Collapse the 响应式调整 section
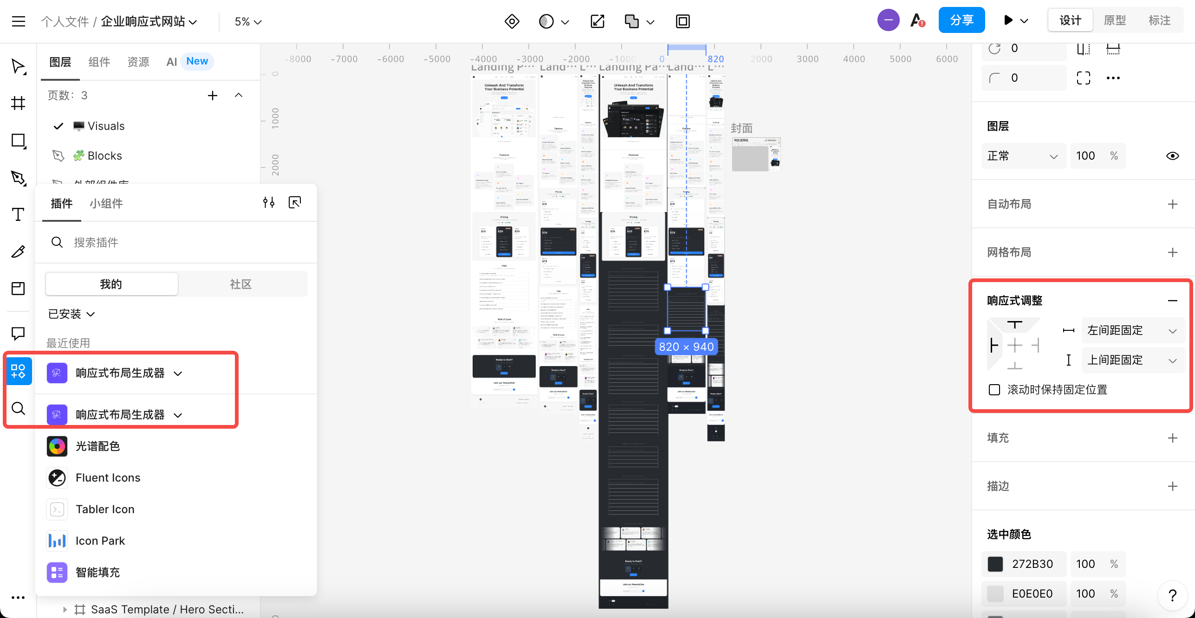The image size is (1195, 618). point(1172,301)
